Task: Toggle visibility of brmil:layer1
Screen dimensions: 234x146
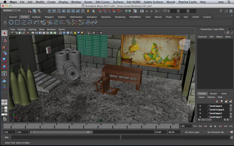Action: pos(200,117)
